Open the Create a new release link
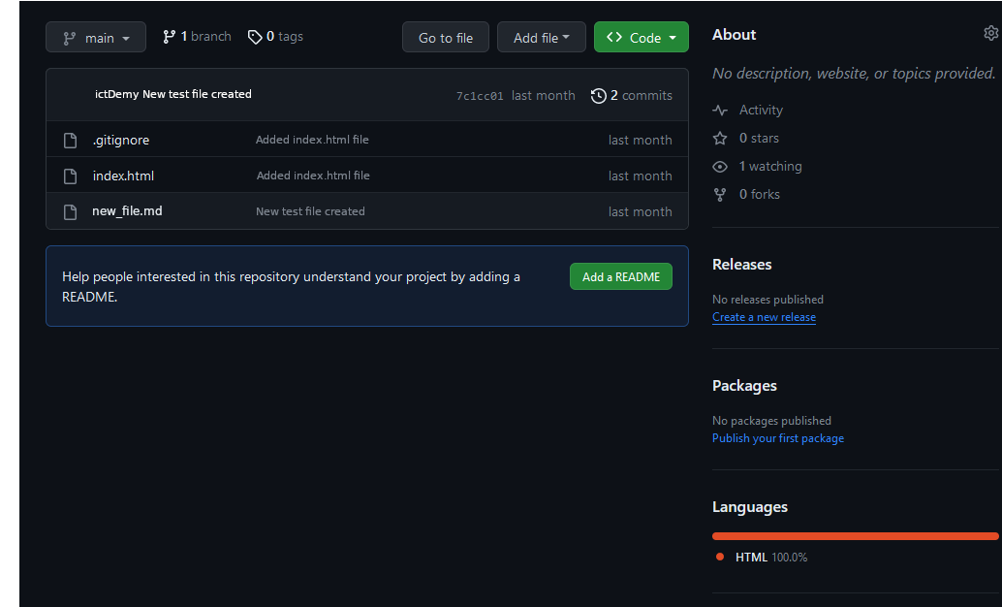1002x607 pixels. 764,317
